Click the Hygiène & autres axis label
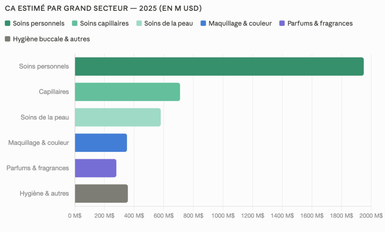The width and height of the screenshot is (385, 232). (44, 193)
